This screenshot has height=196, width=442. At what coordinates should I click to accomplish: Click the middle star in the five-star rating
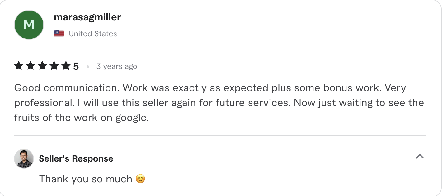coord(42,66)
